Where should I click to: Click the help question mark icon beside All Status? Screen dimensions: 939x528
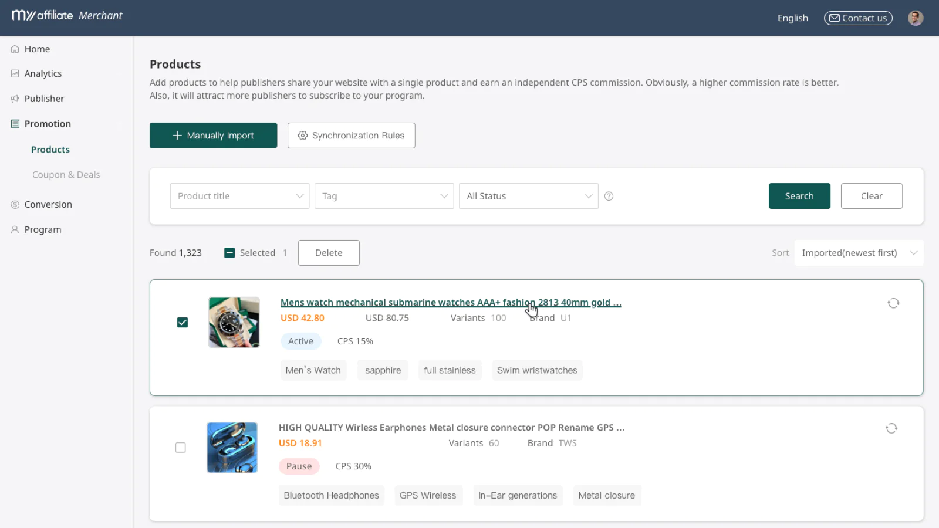pyautogui.click(x=609, y=197)
